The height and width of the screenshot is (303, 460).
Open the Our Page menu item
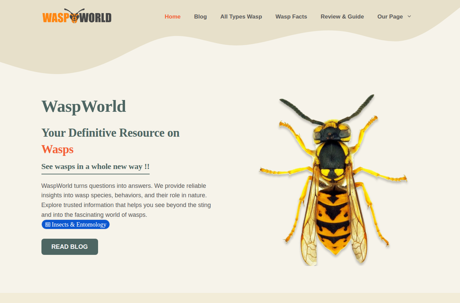(390, 16)
